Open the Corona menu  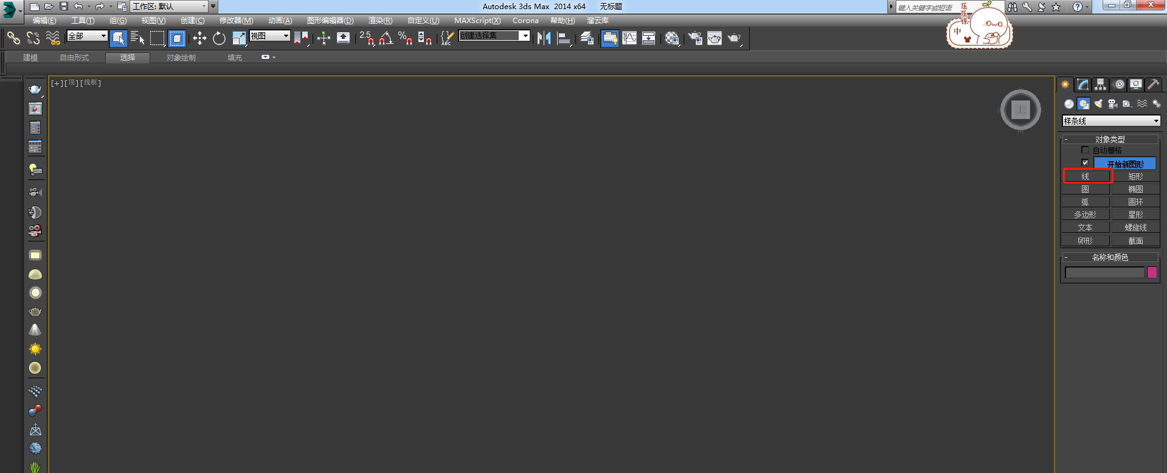pos(525,21)
